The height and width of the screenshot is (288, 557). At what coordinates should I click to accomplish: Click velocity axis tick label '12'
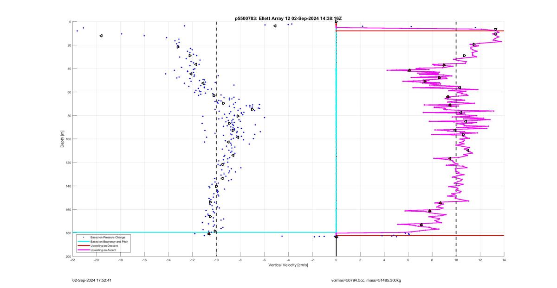point(480,260)
